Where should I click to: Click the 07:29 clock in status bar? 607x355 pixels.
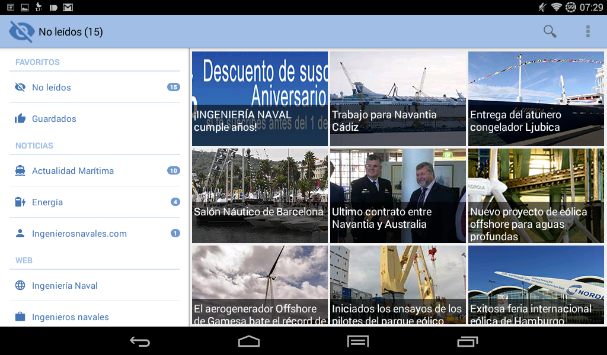click(591, 7)
